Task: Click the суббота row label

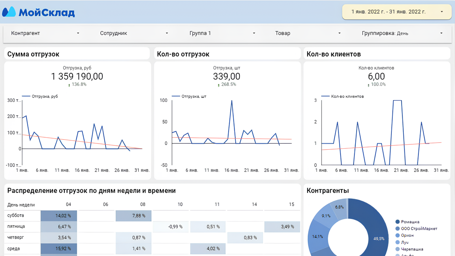Action: [x=16, y=215]
